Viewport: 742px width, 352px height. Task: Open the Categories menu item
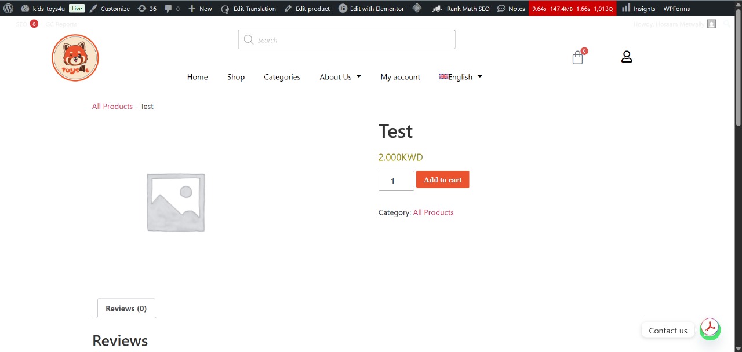pos(282,76)
